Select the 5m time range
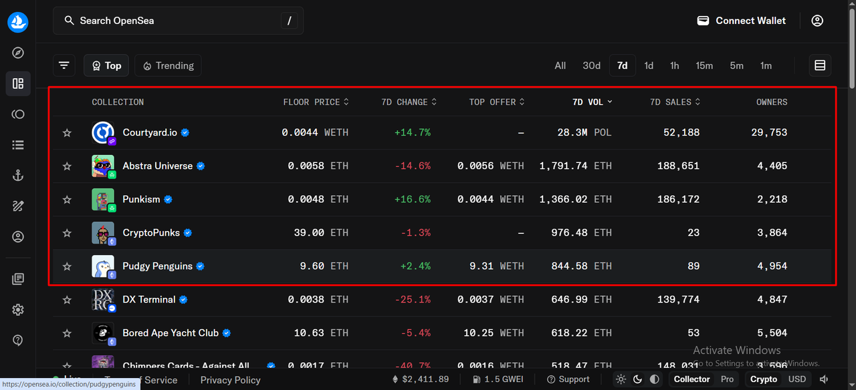 tap(736, 65)
